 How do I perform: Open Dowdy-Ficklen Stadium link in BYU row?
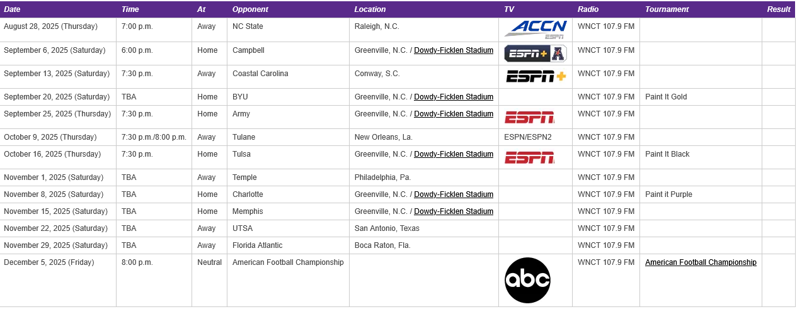454,97
